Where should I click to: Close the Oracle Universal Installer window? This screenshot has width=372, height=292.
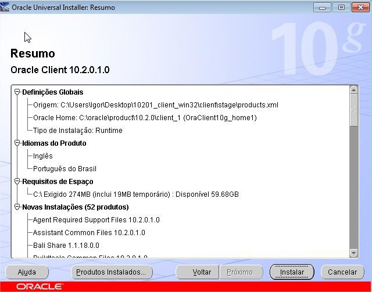360,8
